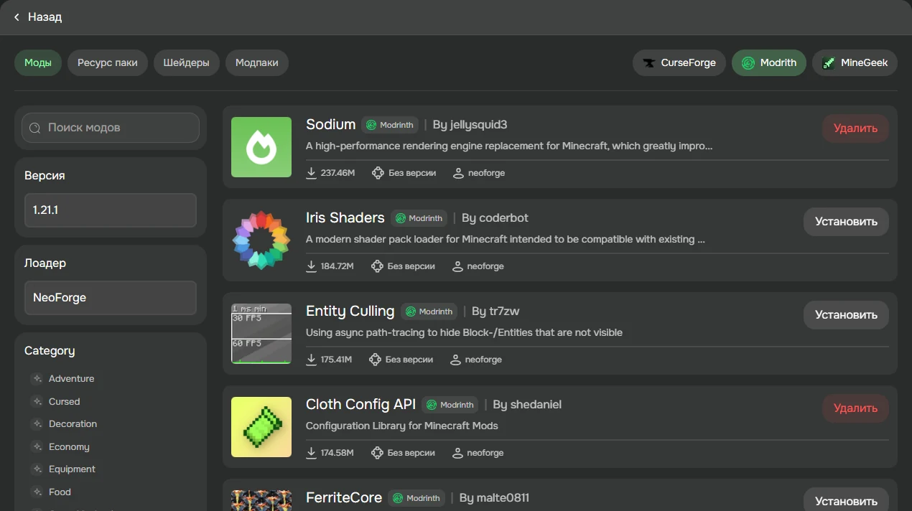Open the Entity Culling graph thumbnail

(261, 334)
